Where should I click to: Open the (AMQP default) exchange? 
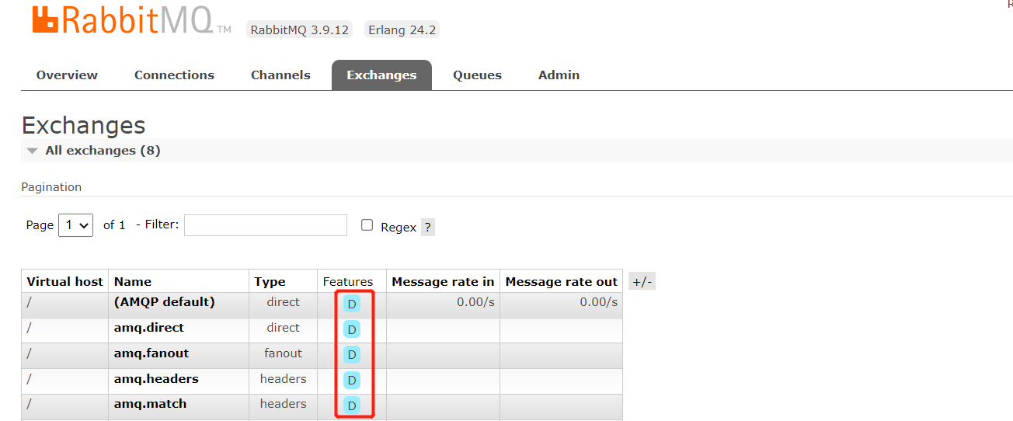(164, 302)
